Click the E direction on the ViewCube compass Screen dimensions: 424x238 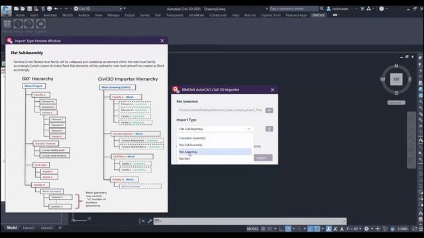[x=410, y=79]
